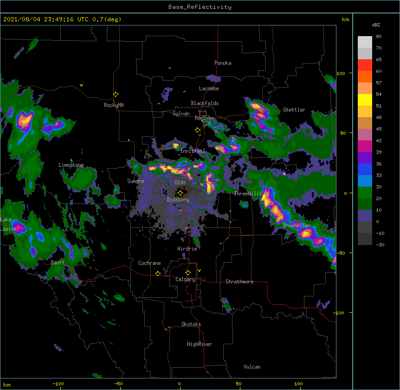The width and height of the screenshot is (400, 390).
Task: Click the 80 value on the dBZ scale
Action: pyautogui.click(x=379, y=37)
